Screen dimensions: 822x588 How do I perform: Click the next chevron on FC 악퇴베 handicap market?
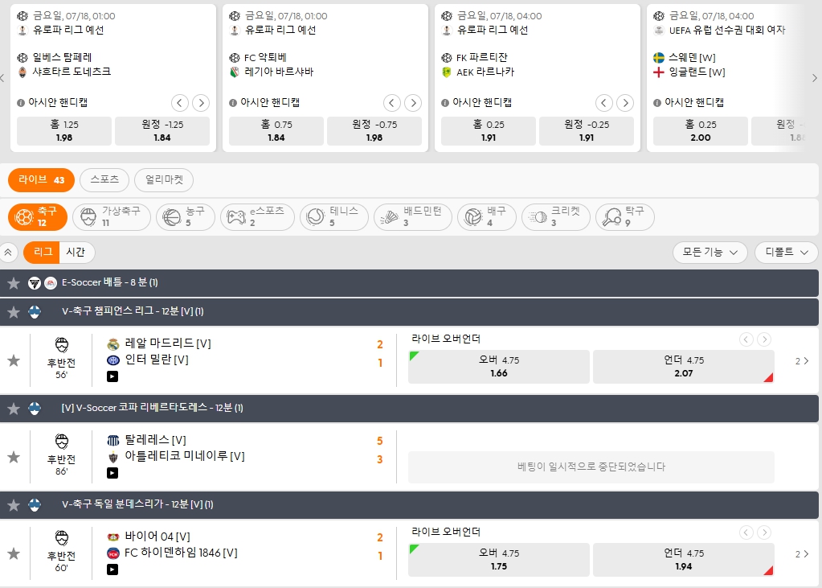[413, 103]
